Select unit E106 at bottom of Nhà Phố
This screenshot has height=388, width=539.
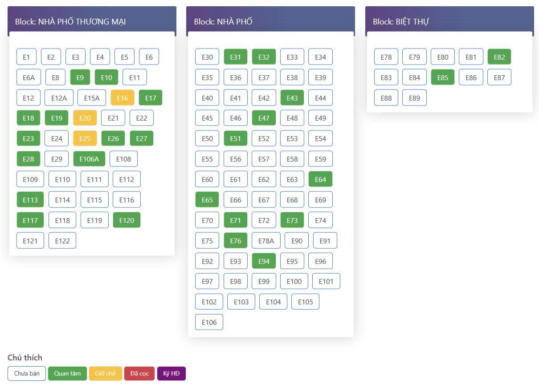[209, 322]
